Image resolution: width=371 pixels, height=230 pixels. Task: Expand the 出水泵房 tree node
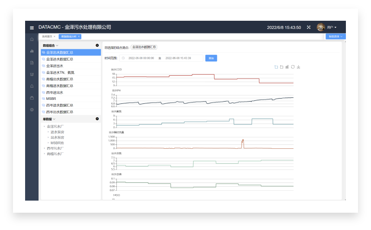point(48,137)
